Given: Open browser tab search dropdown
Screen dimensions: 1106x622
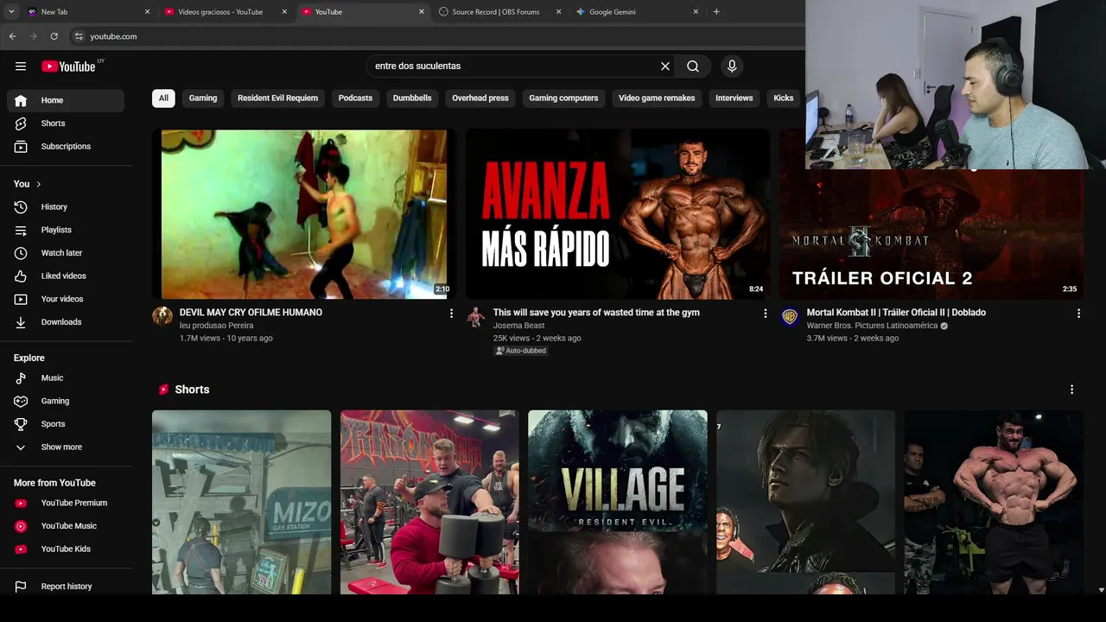Looking at the screenshot, I should tap(11, 12).
